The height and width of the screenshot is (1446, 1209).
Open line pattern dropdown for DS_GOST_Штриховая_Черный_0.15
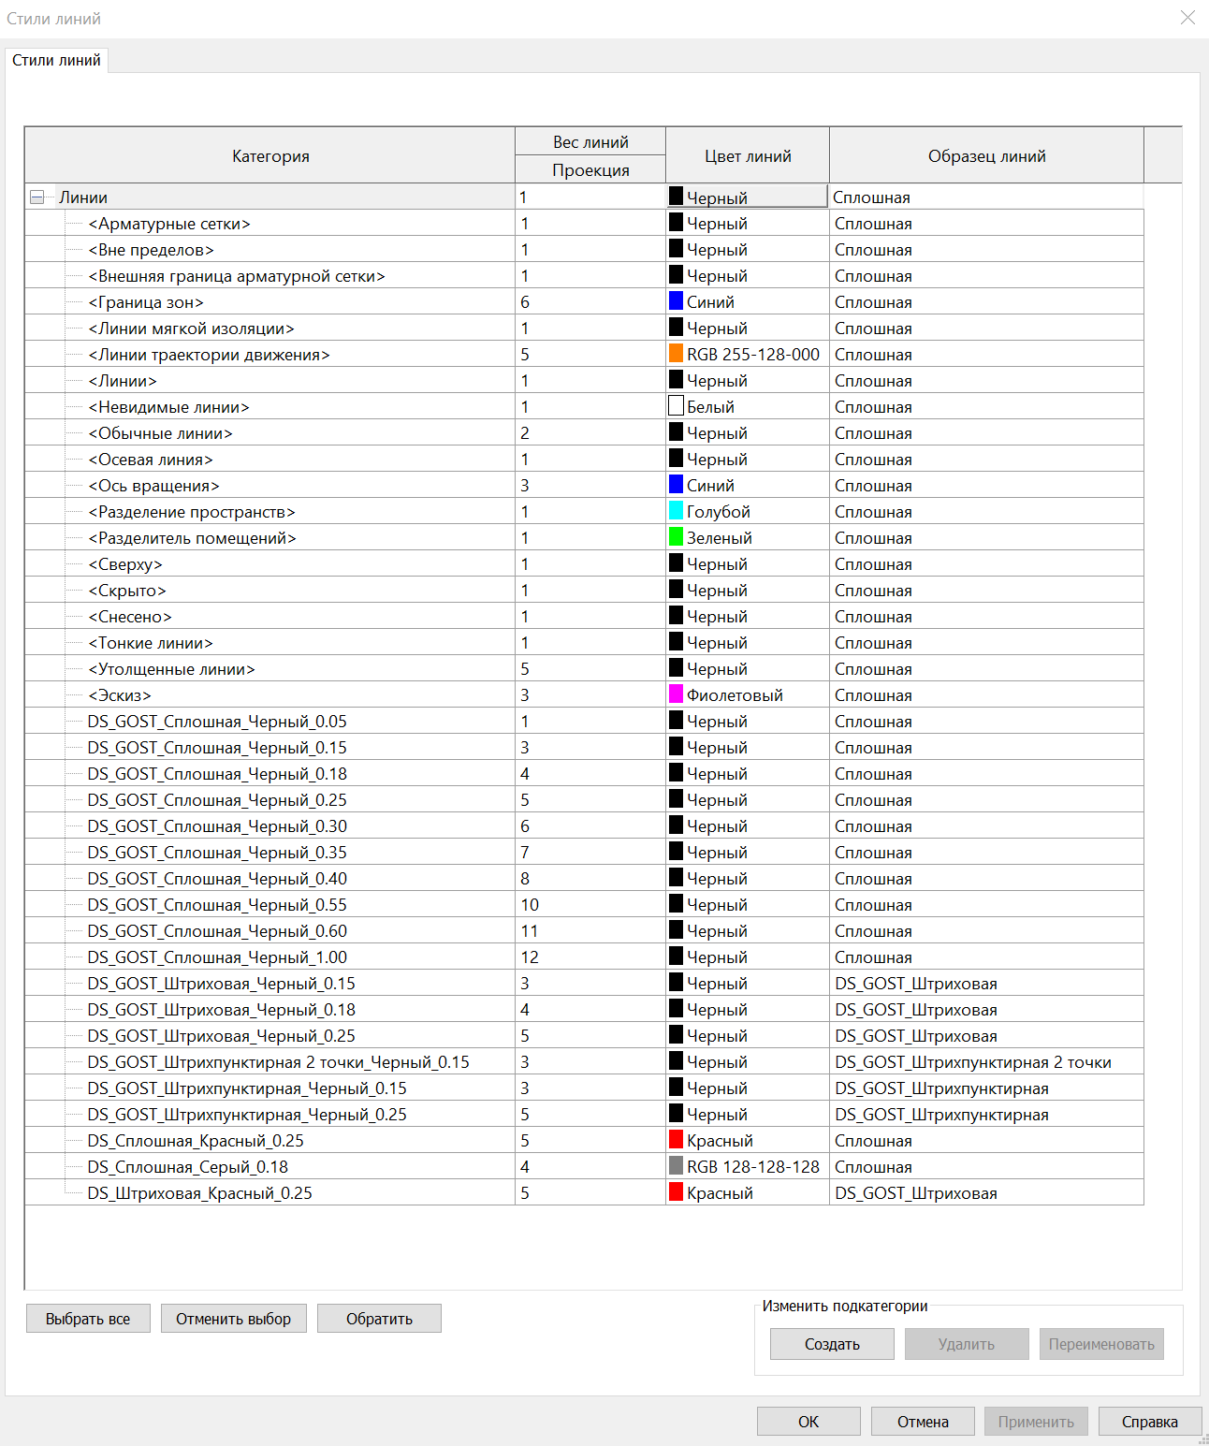tap(984, 984)
